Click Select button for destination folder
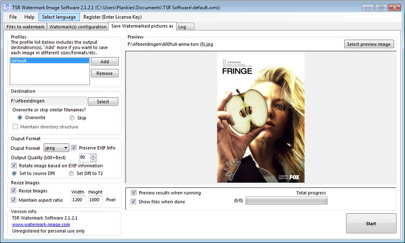Image resolution: width=405 pixels, height=243 pixels. coord(103,102)
